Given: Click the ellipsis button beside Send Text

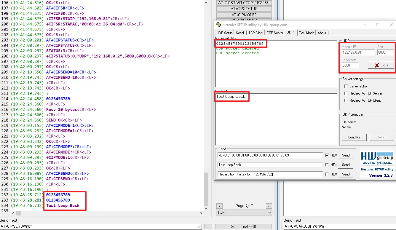Looking at the screenshot, I should point(208,227).
